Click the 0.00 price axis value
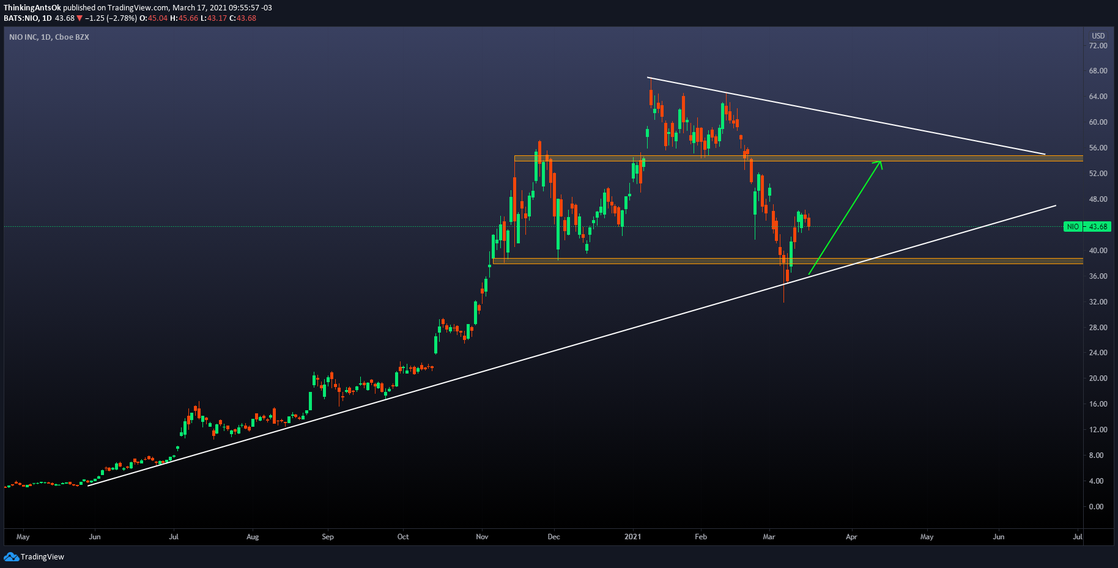The height and width of the screenshot is (568, 1118). click(x=1096, y=507)
